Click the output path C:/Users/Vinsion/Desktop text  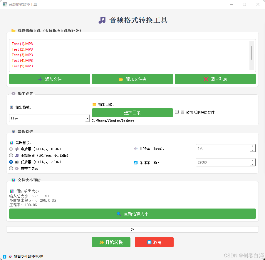(113, 121)
